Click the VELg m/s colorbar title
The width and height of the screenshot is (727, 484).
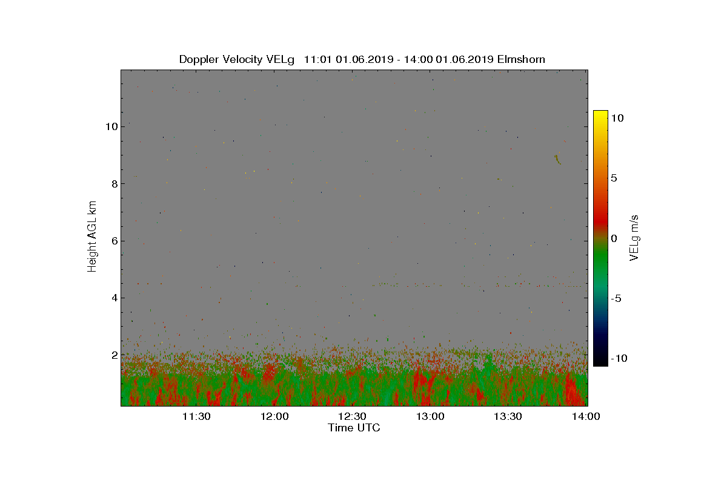pyautogui.click(x=634, y=237)
